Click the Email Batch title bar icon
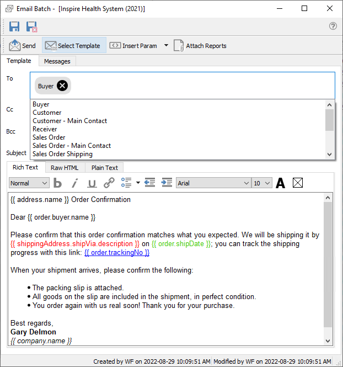 pyautogui.click(x=9, y=9)
